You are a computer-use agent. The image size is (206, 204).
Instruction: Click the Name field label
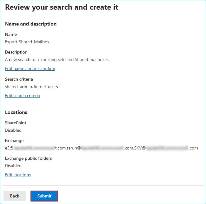tap(11, 34)
